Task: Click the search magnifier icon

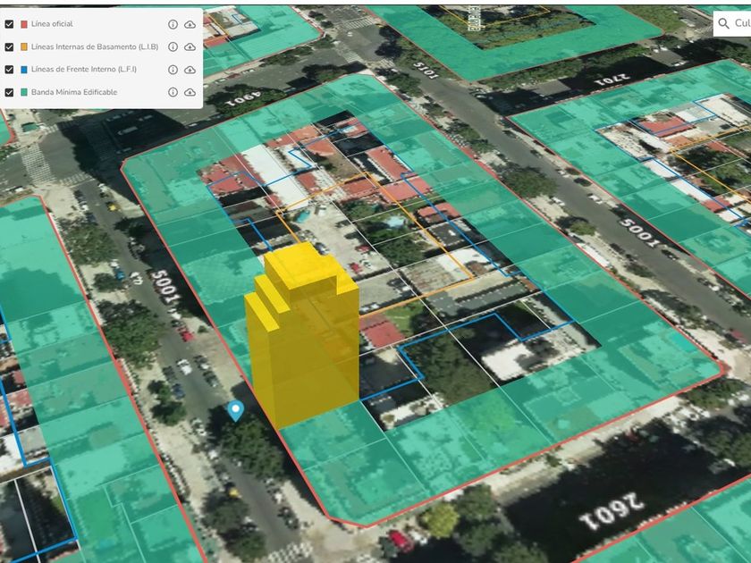Action: (723, 23)
